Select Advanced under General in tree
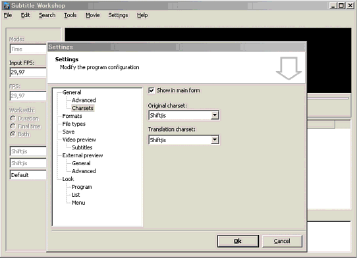The width and height of the screenshot is (357, 258). tap(84, 100)
